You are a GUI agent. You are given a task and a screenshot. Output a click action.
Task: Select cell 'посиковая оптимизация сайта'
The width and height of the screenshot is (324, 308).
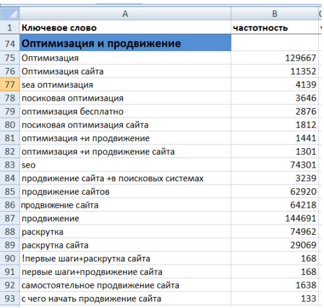coord(125,125)
